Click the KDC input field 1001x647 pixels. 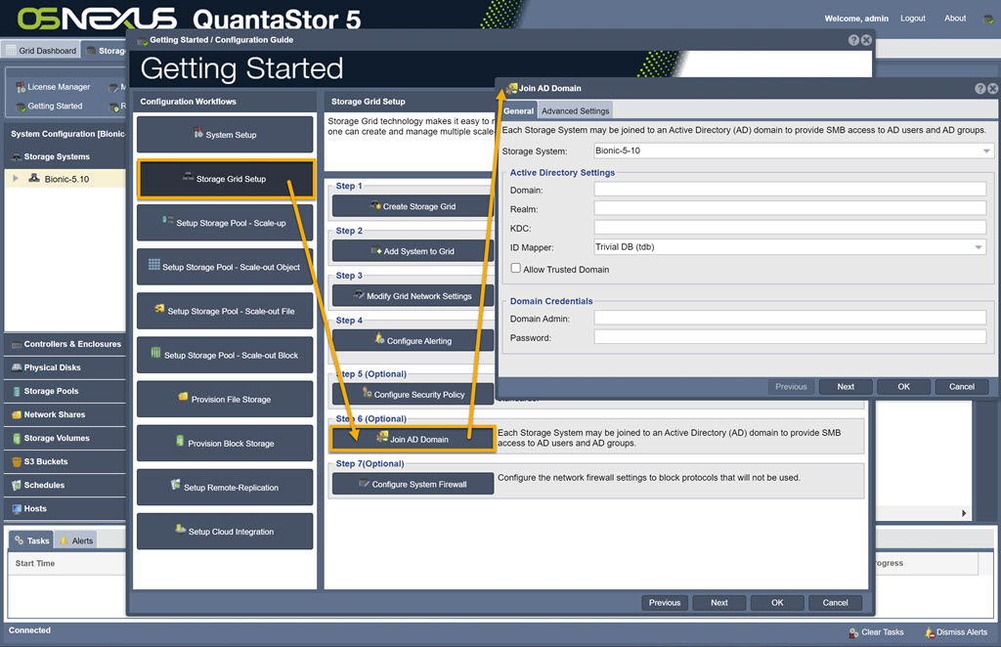coord(790,228)
